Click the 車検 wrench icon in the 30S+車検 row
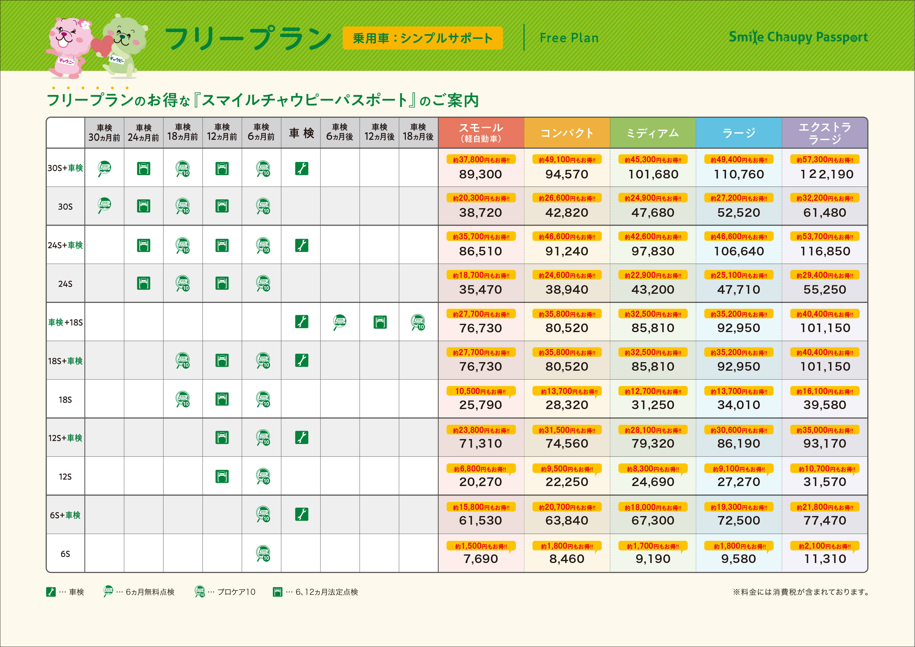 pos(302,169)
